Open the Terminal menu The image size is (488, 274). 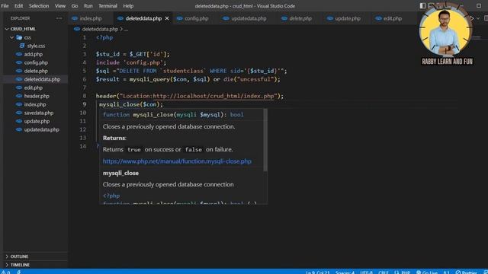108,6
